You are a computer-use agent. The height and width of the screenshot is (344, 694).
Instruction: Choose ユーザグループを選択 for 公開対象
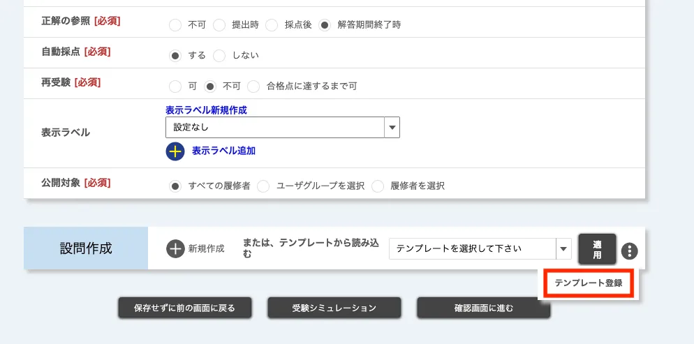pos(264,186)
